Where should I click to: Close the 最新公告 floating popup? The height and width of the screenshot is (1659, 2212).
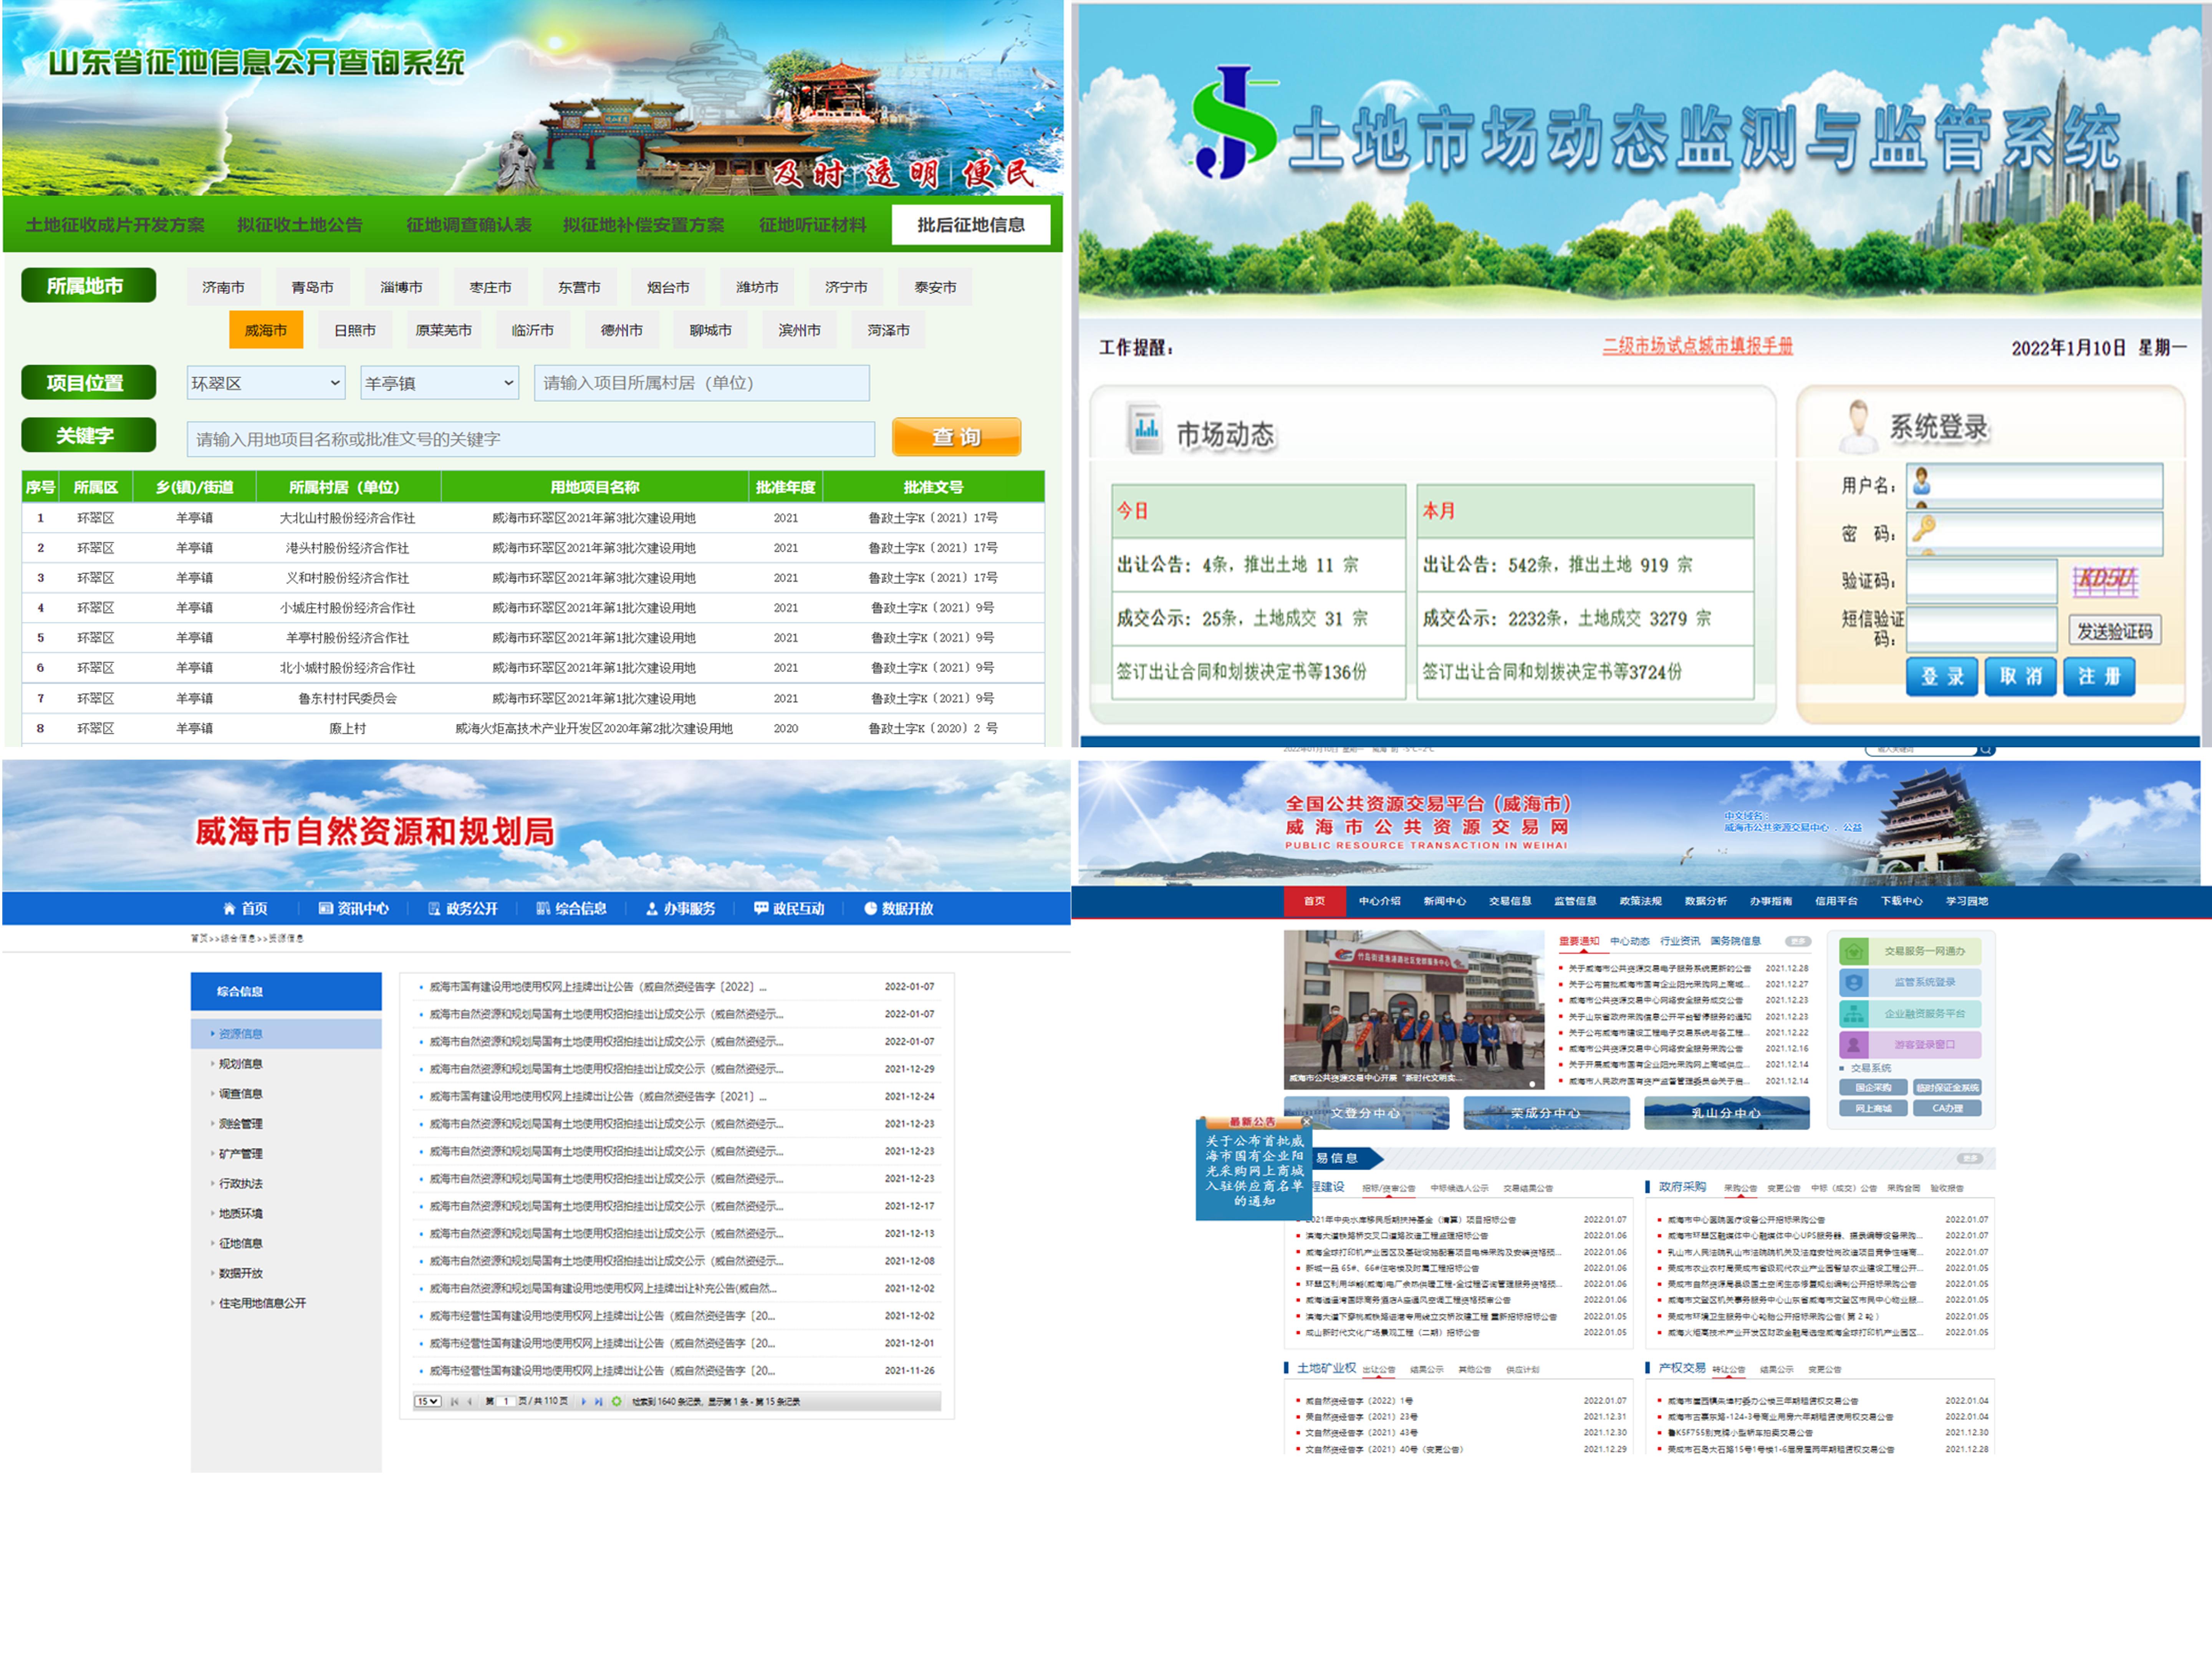(1306, 1122)
